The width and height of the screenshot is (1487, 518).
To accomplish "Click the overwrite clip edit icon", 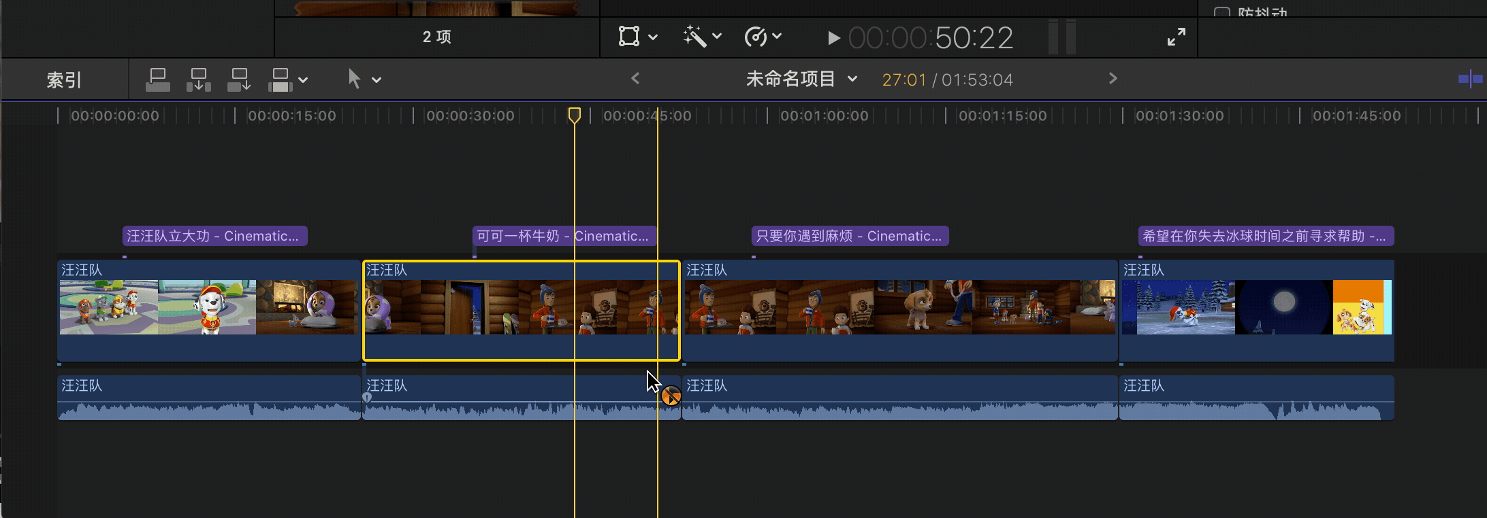I will click(x=280, y=80).
